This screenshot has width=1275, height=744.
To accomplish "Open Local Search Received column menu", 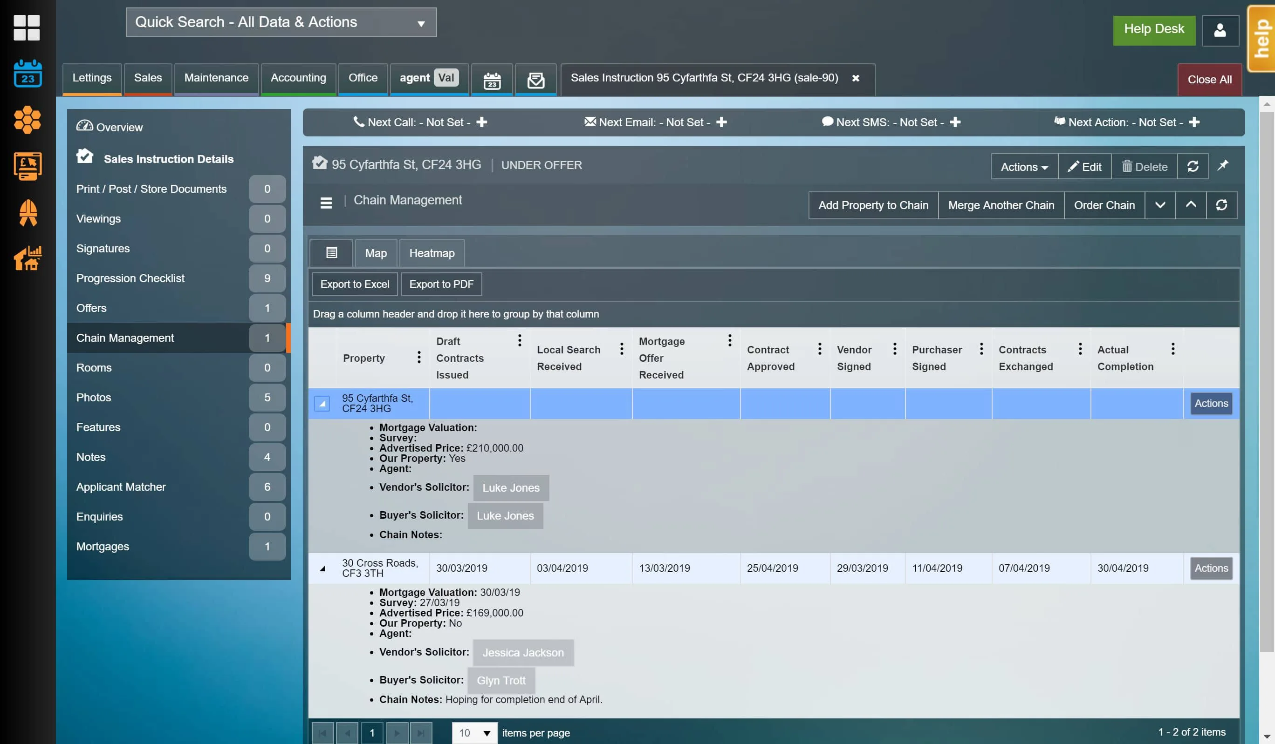I will click(x=621, y=349).
